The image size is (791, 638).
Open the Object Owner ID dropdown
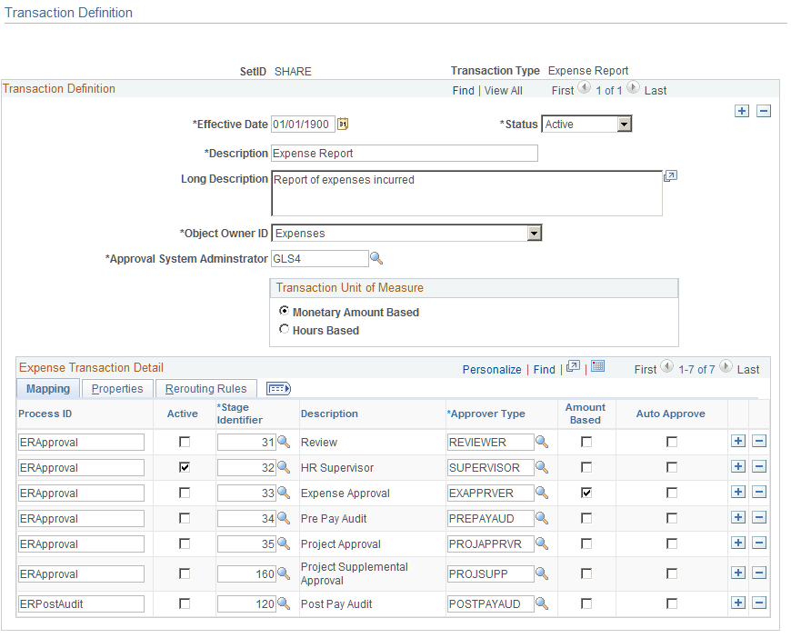pos(536,233)
